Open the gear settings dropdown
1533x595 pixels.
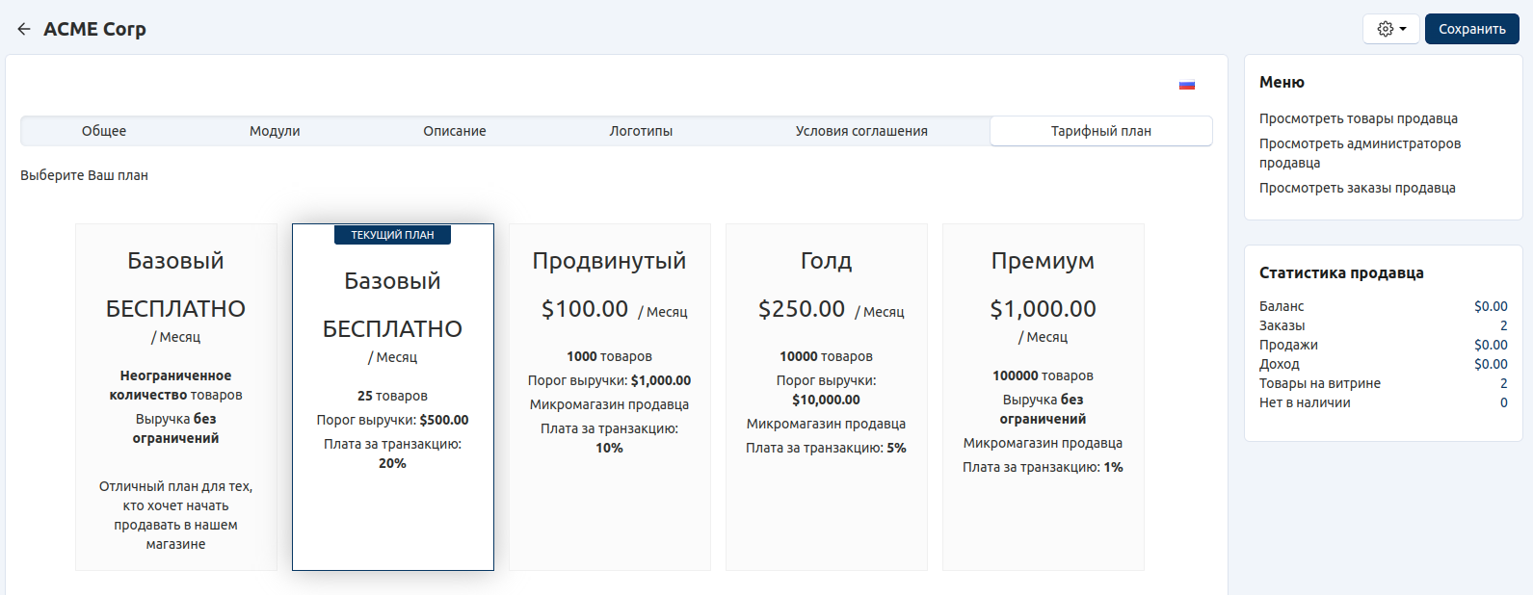1390,29
